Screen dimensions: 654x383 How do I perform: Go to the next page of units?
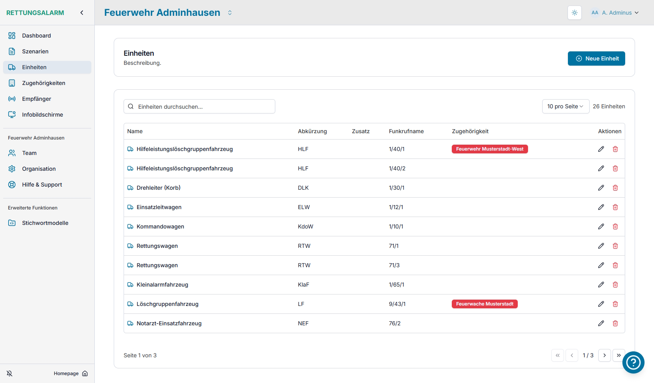click(604, 355)
